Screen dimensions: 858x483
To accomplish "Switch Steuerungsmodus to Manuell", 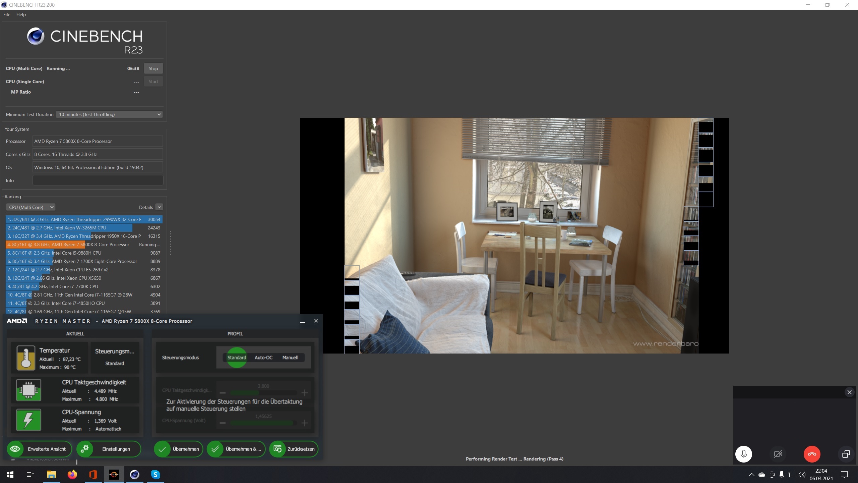I will pos(290,358).
